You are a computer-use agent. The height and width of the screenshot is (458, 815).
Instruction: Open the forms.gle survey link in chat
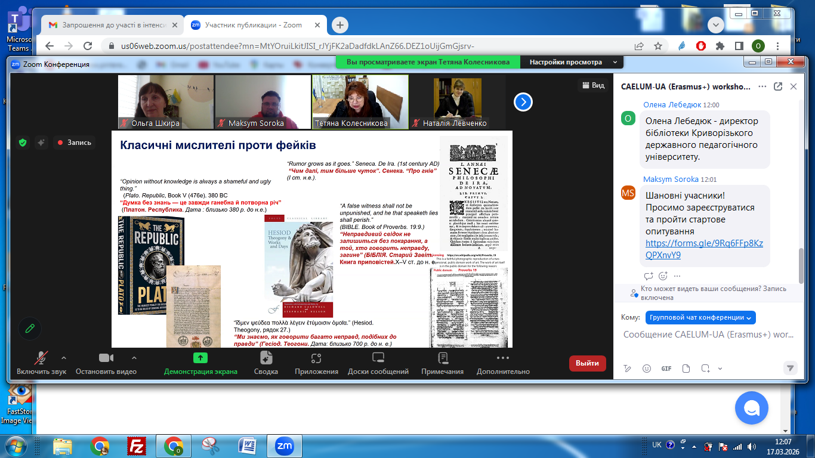pos(704,249)
